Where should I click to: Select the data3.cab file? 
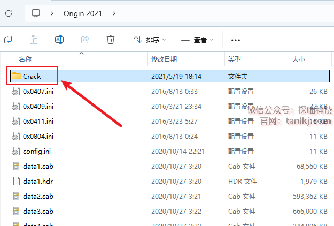(x=38, y=212)
